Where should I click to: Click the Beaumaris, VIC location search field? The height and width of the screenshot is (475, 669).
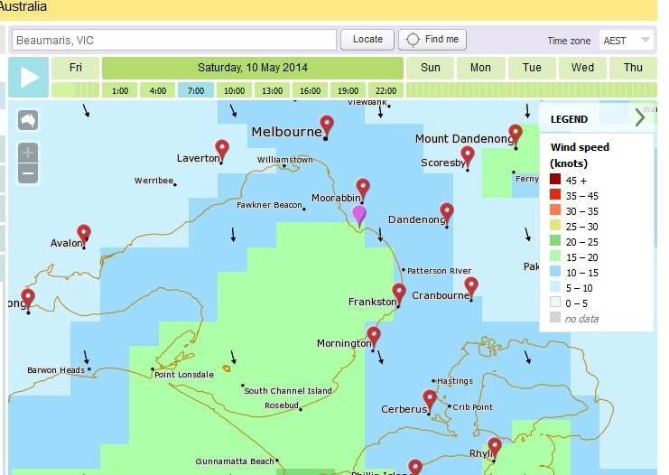tap(173, 41)
